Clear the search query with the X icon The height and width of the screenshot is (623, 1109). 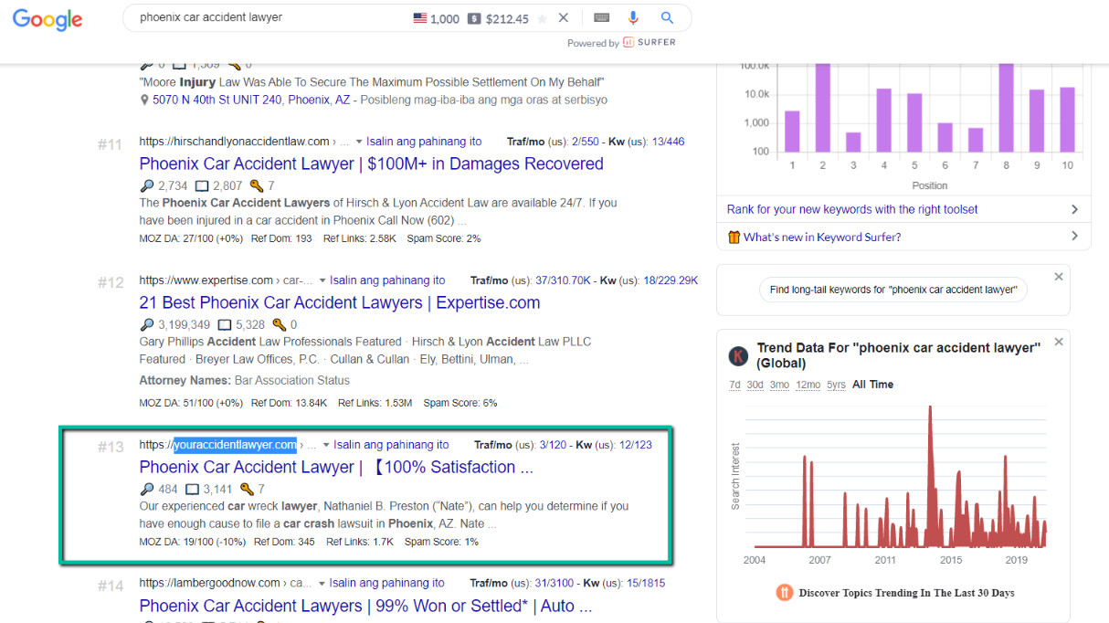tap(564, 17)
